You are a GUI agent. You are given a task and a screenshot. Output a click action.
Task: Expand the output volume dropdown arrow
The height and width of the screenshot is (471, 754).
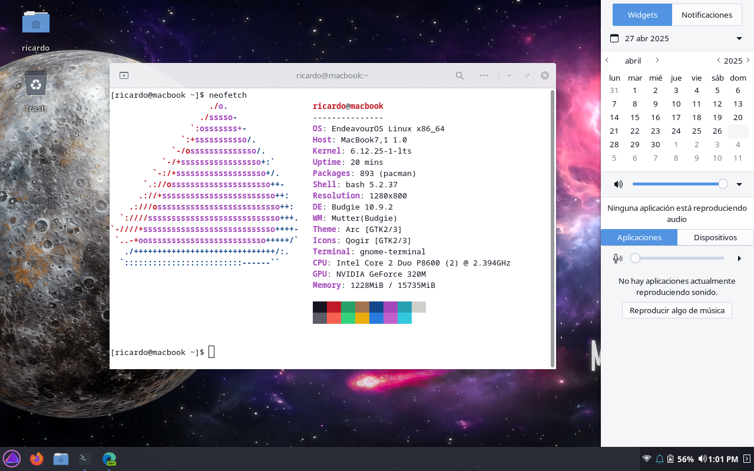pyautogui.click(x=739, y=184)
